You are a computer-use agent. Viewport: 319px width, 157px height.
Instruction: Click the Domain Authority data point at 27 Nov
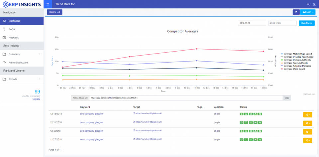click(x=63, y=76)
